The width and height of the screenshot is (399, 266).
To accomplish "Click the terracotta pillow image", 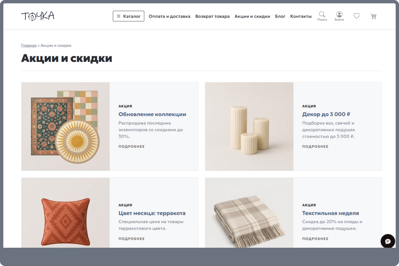I will (x=66, y=213).
